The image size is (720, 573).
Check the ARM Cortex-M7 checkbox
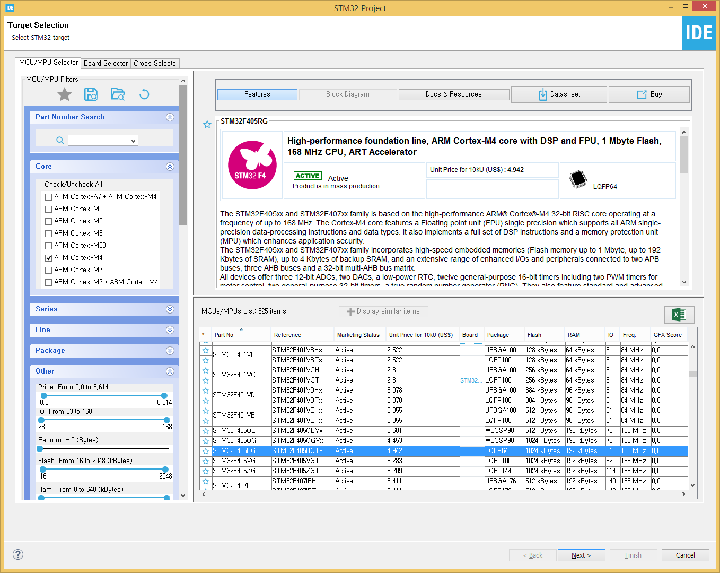[x=49, y=270]
